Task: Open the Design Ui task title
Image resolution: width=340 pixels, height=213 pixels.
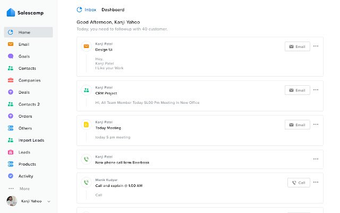Action: (x=104, y=50)
